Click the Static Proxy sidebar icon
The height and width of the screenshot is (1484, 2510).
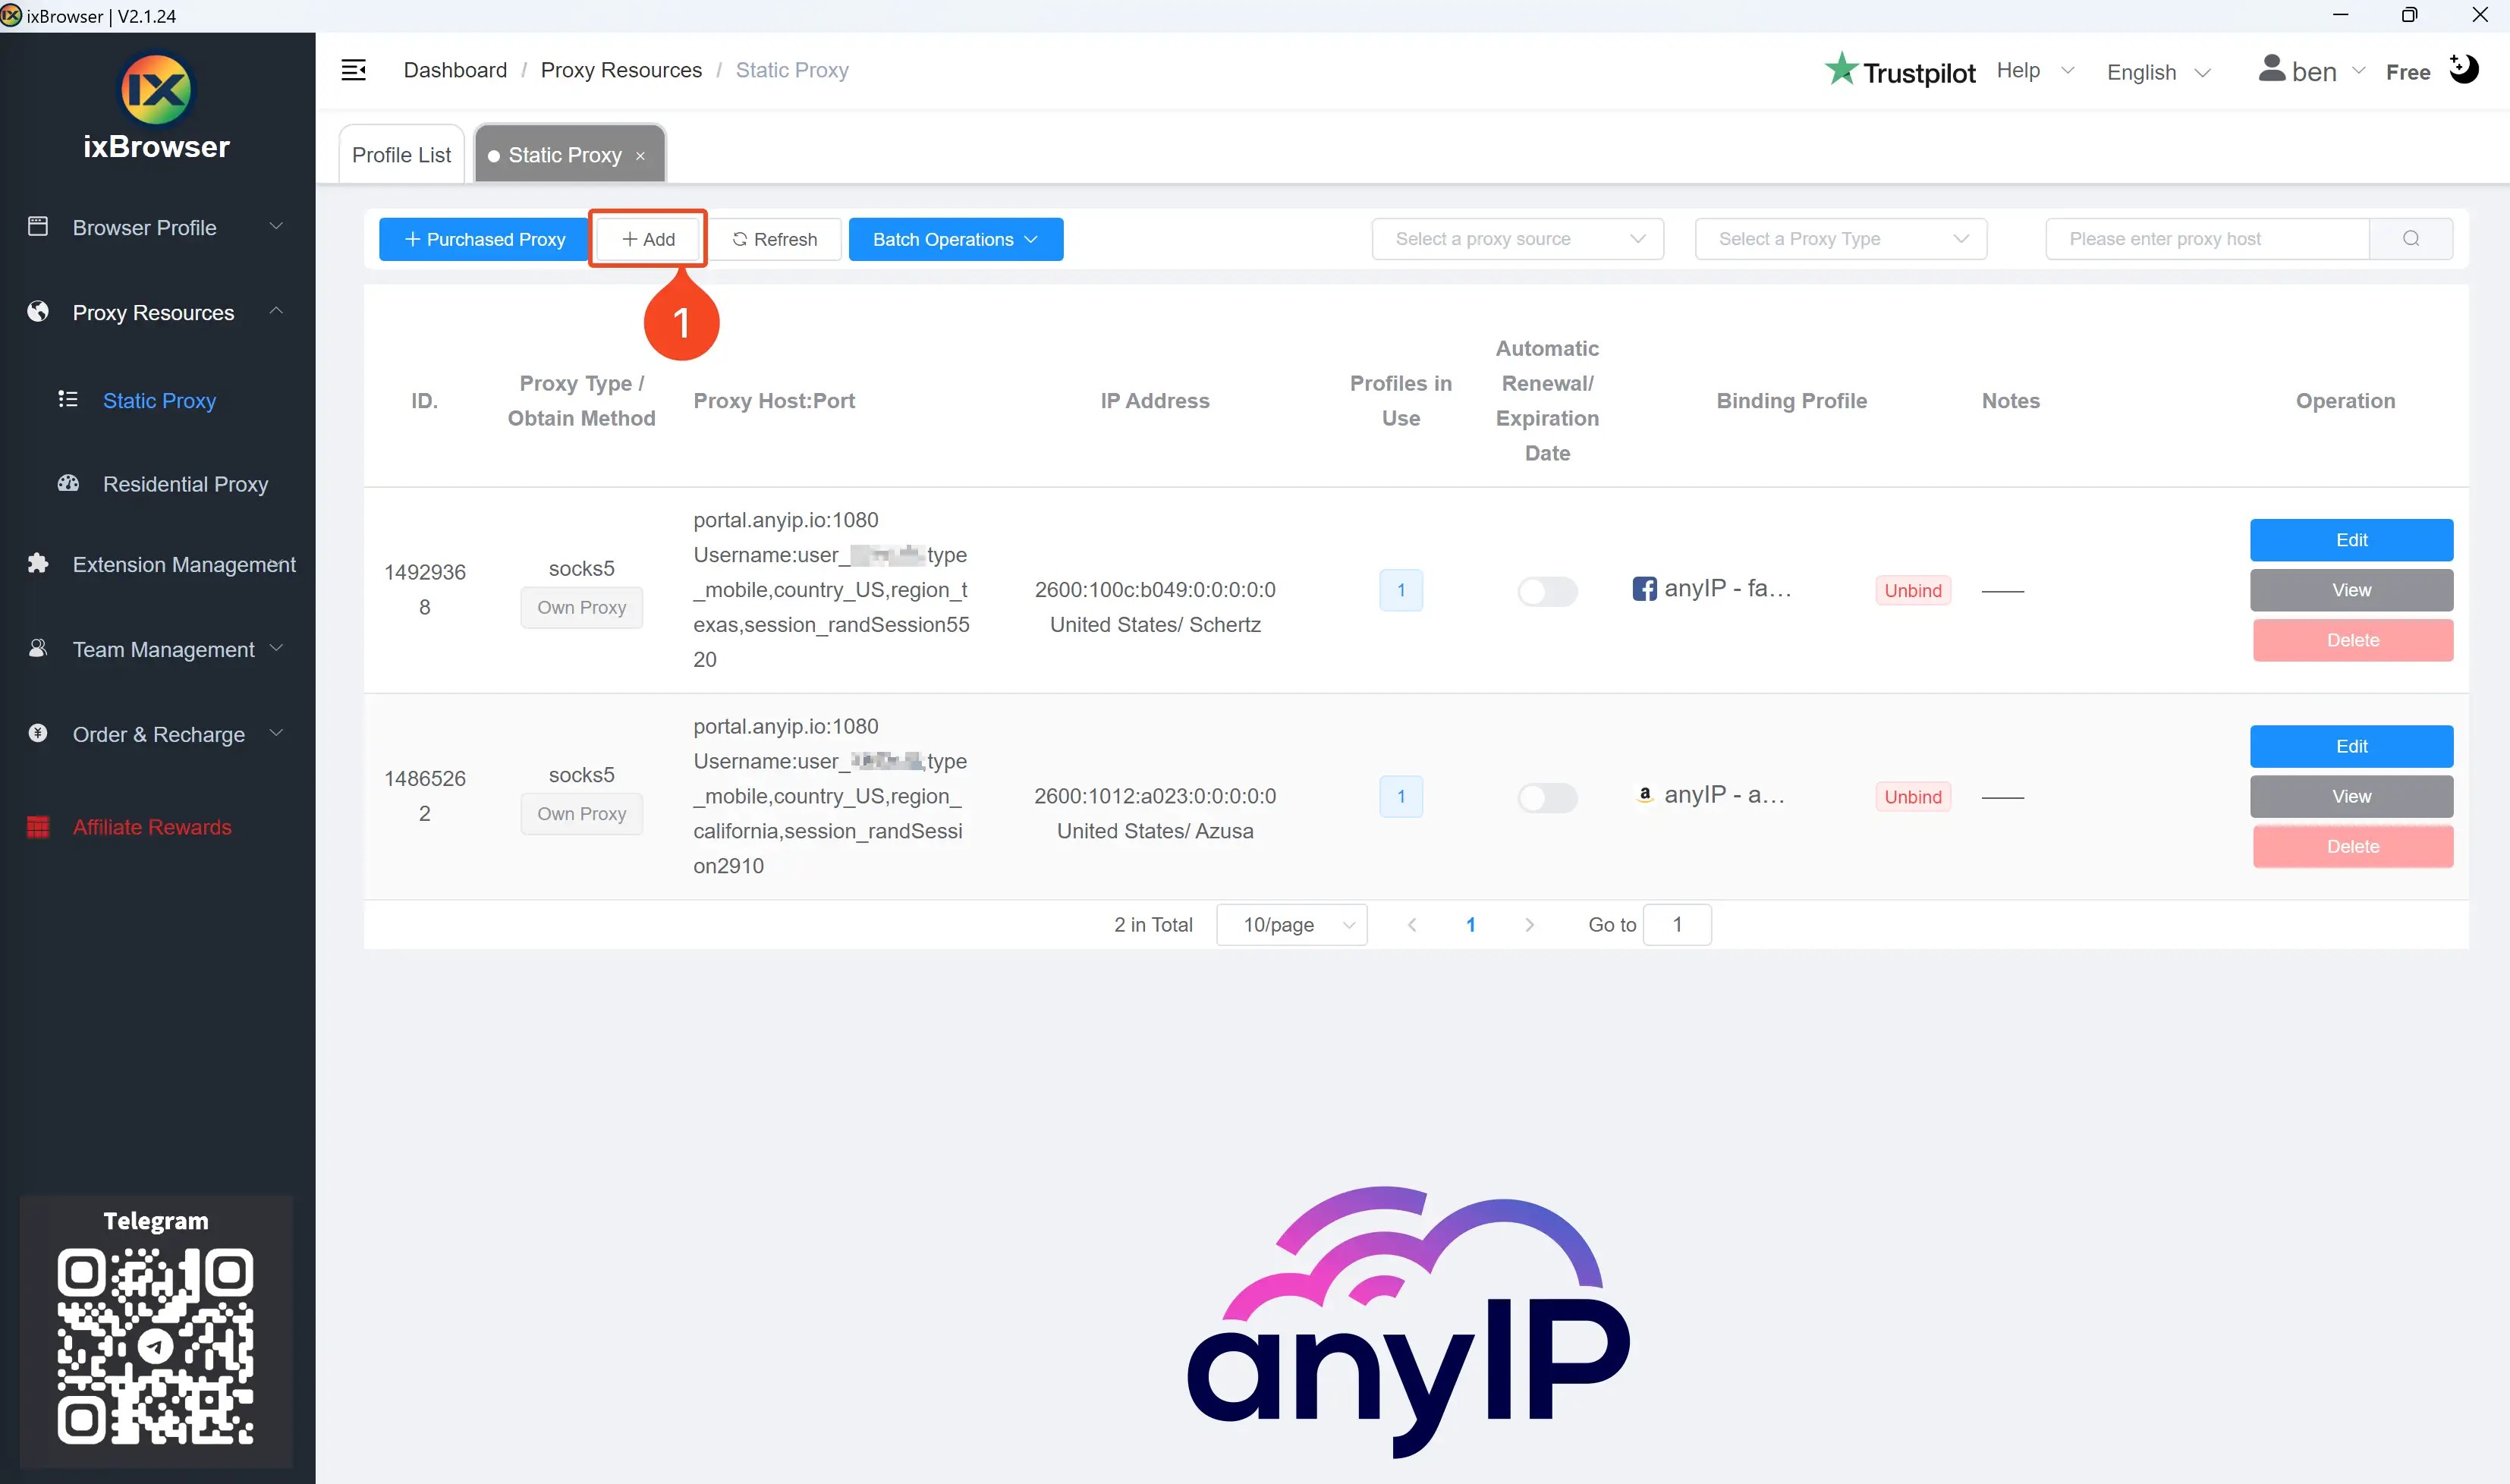(x=67, y=399)
